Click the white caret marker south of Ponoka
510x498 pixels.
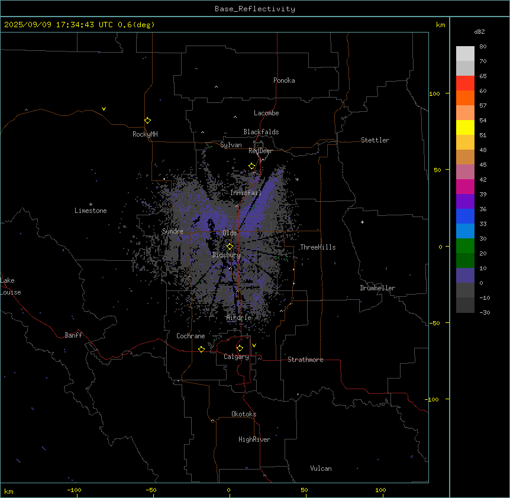coord(216,87)
